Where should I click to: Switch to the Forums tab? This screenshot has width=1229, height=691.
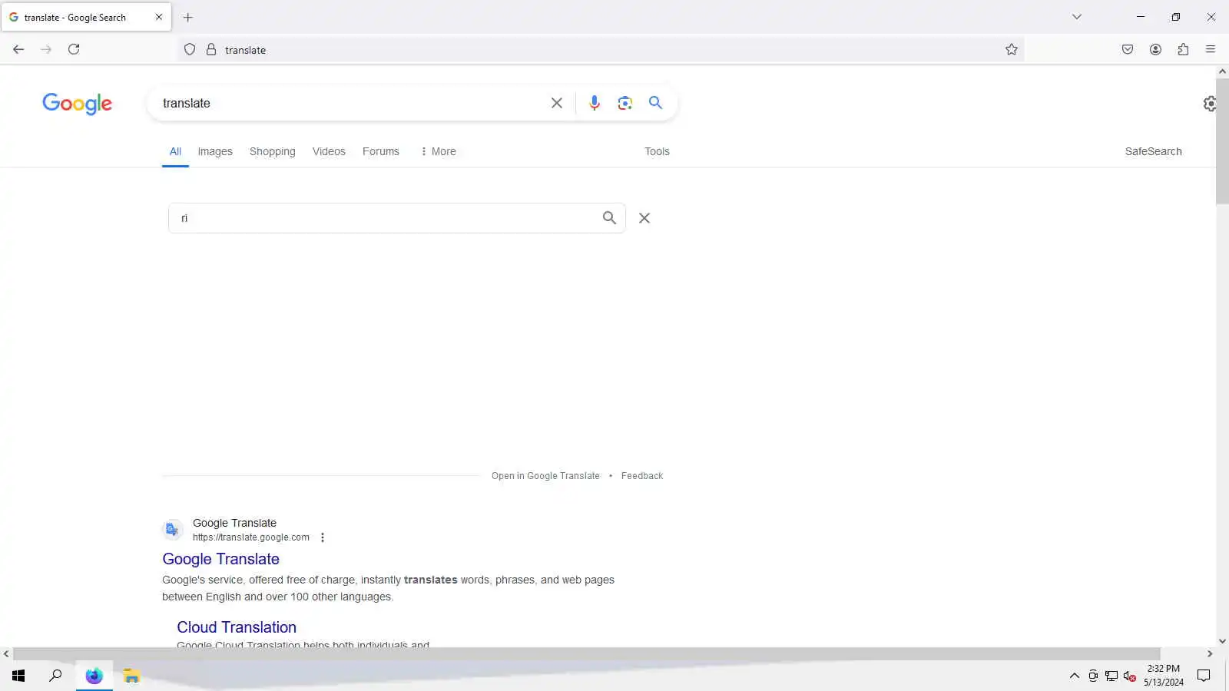coord(381,151)
